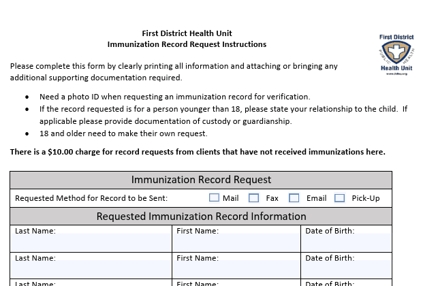The image size is (421, 286).
Task: Click the 18 and older bullet text
Action: [123, 133]
